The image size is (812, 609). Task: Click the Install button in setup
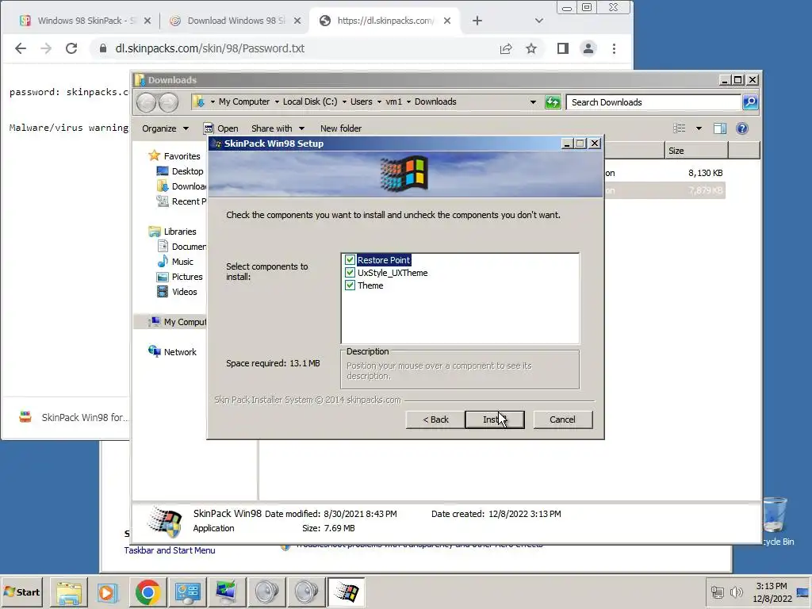pos(495,419)
